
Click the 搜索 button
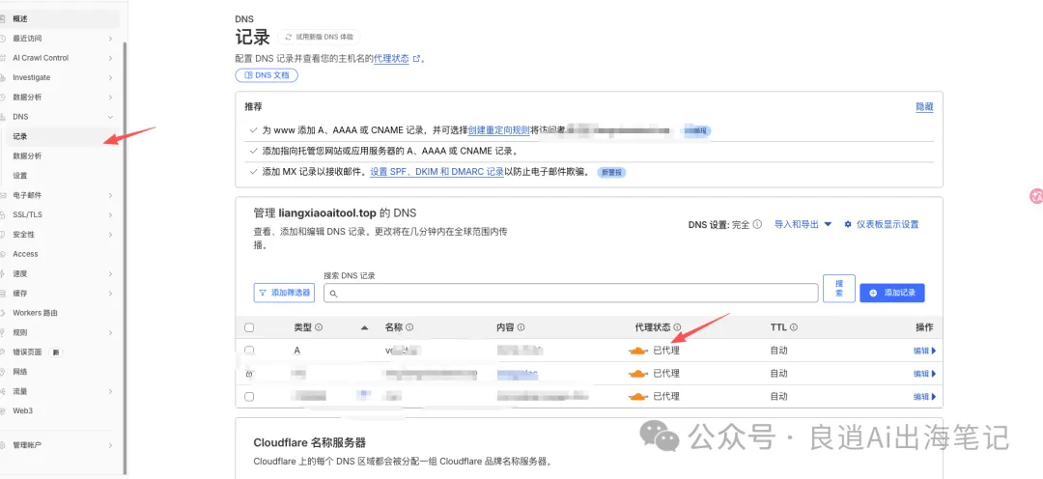point(839,288)
